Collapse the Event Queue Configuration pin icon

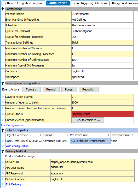[3, 83]
